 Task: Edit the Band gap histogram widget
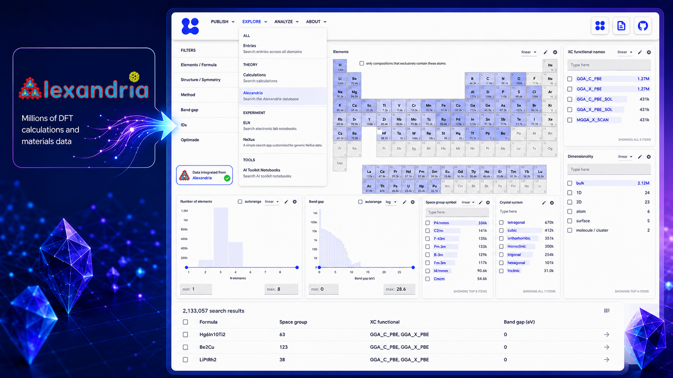click(x=405, y=202)
